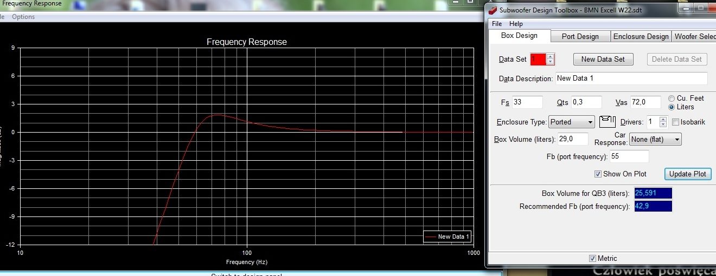Click the New Data Set button
This screenshot has width=716, height=276.
coord(603,59)
